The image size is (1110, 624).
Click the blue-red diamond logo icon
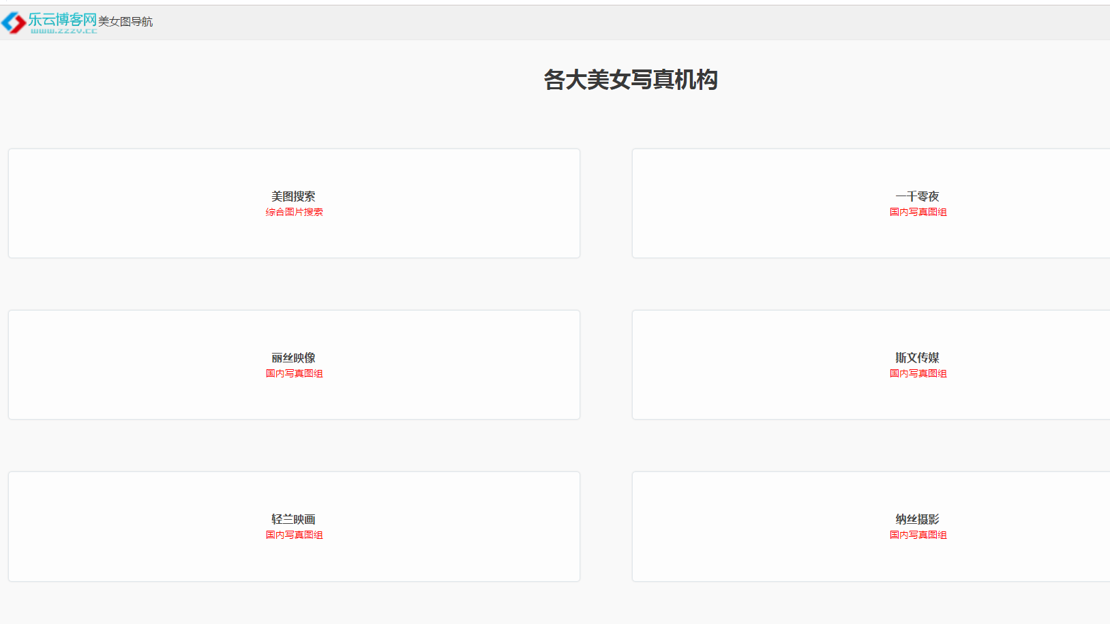13,22
